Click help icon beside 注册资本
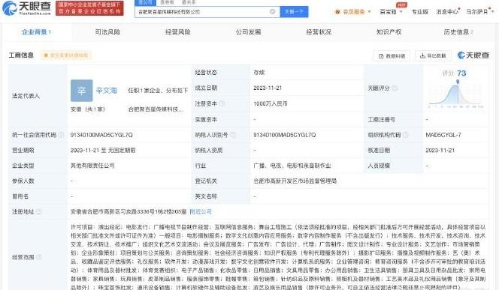The height and width of the screenshot is (290, 499). 222,103
